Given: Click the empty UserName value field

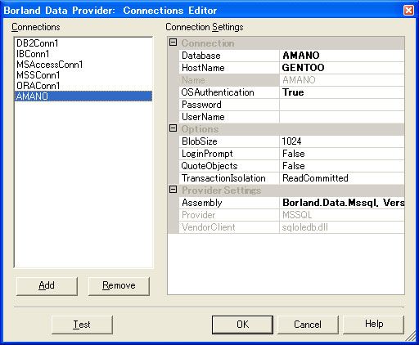Looking at the screenshot, I should coord(342,117).
